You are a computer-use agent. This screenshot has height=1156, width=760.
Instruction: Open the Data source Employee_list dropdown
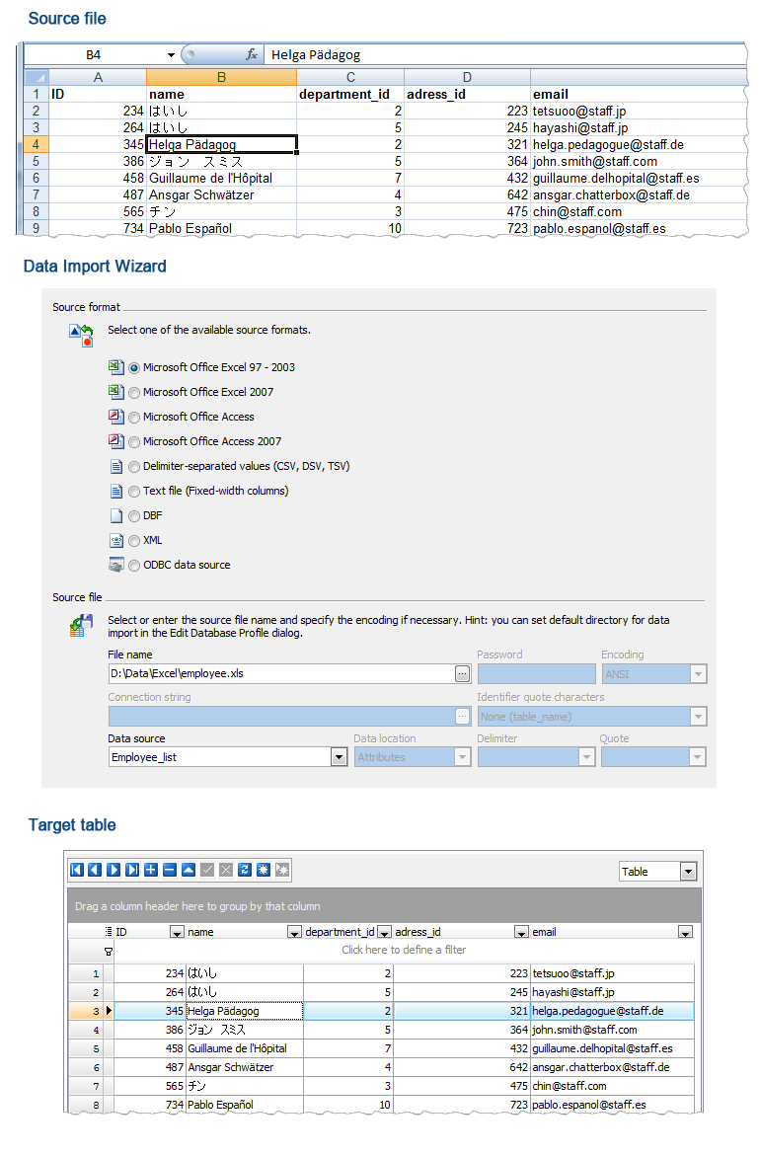(339, 757)
